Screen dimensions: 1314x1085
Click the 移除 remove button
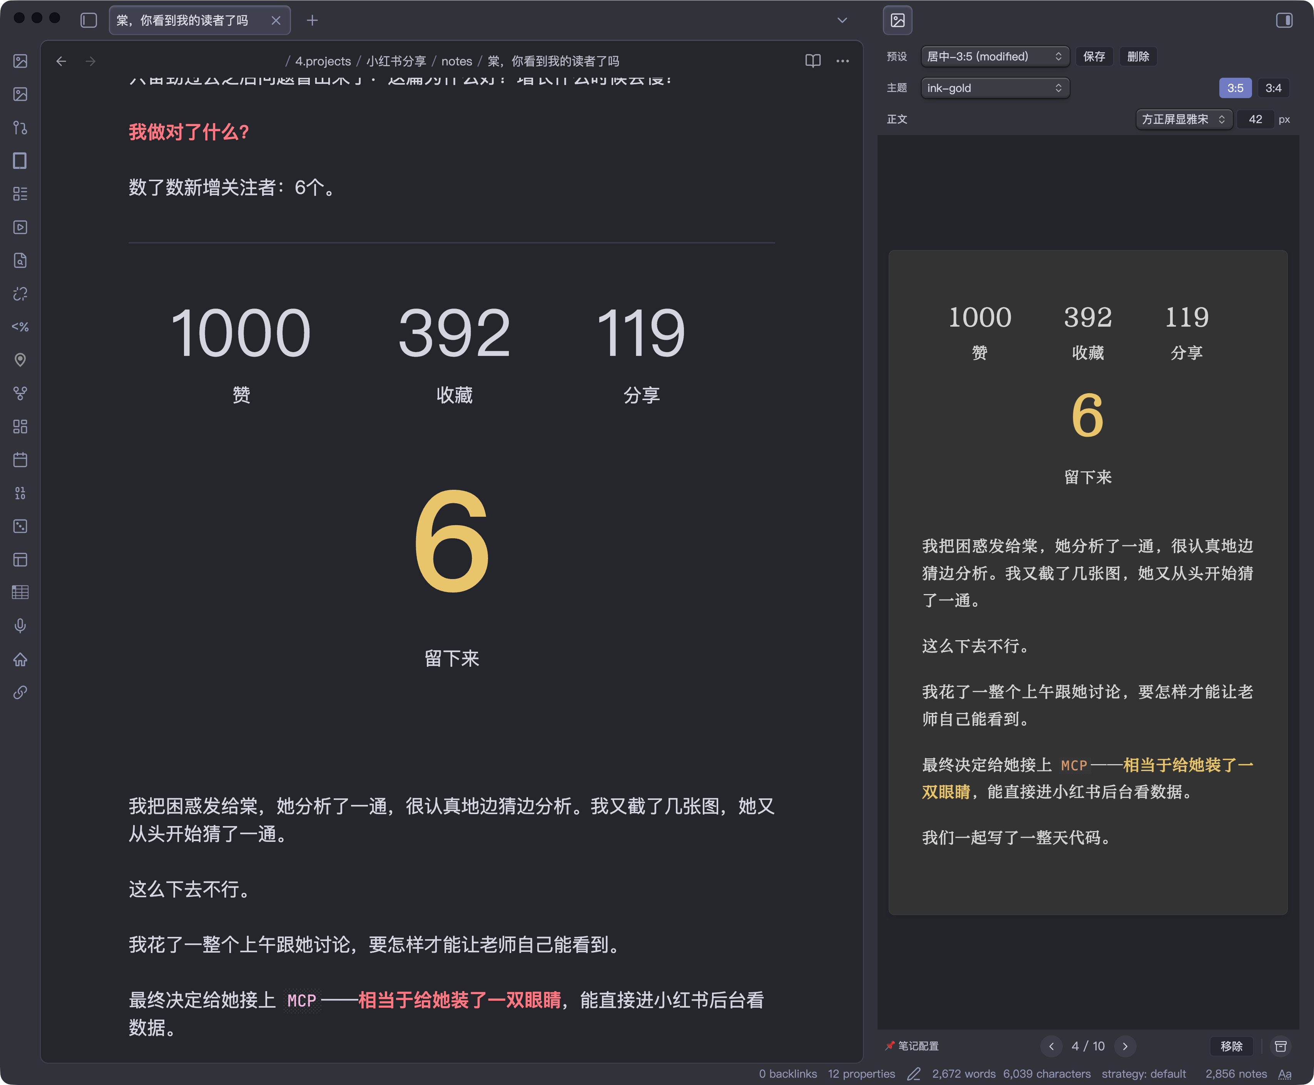click(1231, 1046)
